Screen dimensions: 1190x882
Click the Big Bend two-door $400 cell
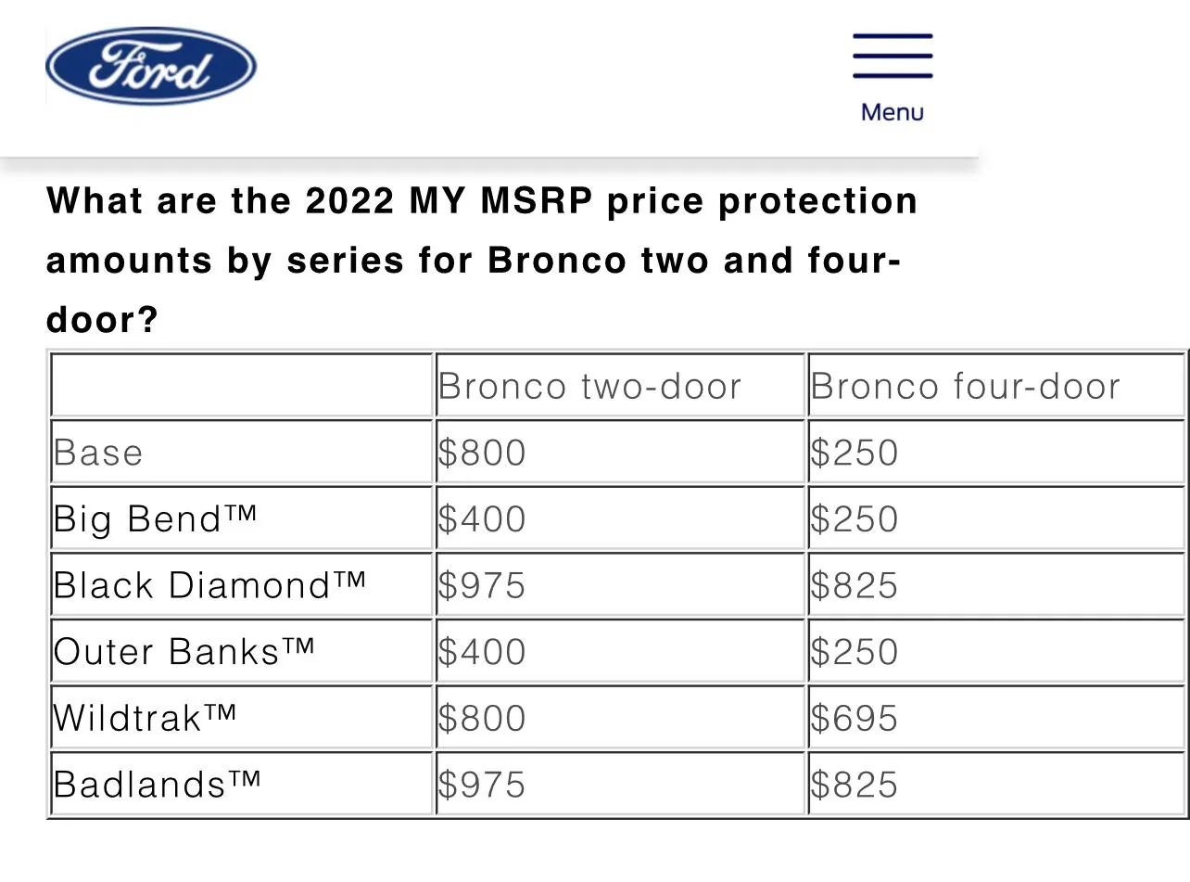(620, 518)
